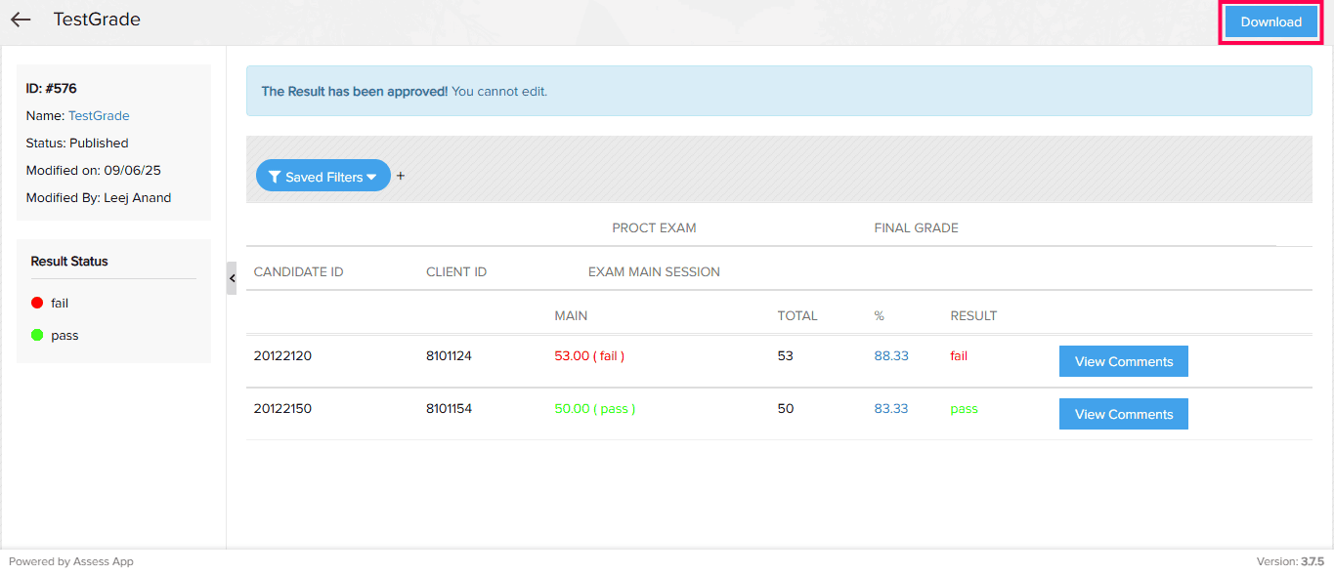
Task: Click the back arrow beside TestGrade
Action: 21,20
